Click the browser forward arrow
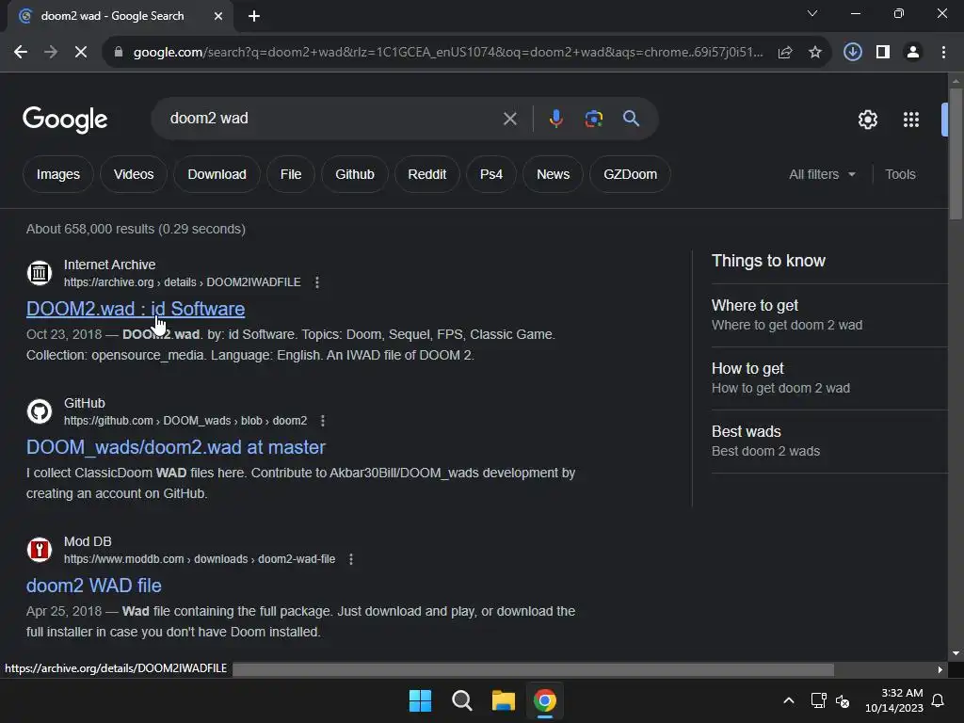964x723 pixels. [51, 53]
